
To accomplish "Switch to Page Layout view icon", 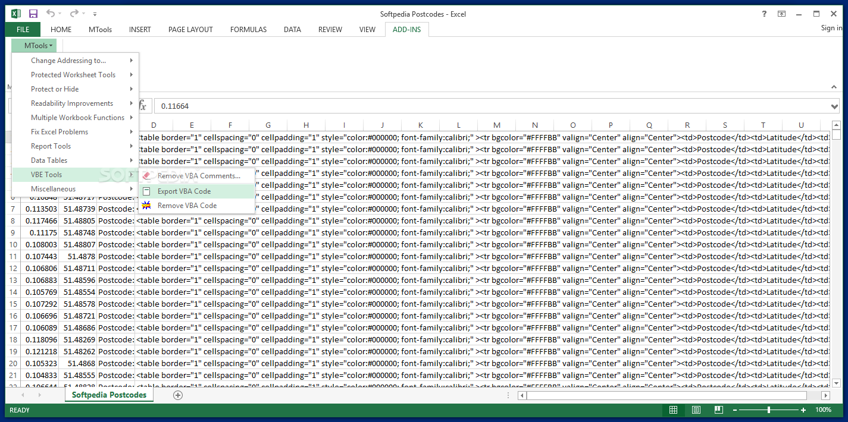I will [696, 410].
